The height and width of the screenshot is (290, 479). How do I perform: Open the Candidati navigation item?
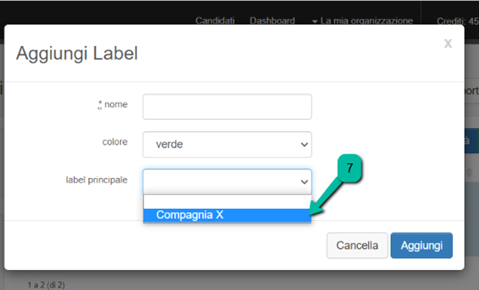215,21
